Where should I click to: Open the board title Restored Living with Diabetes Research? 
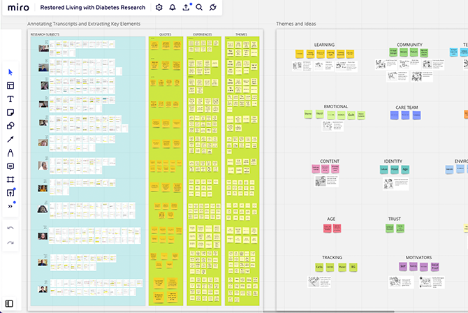[92, 8]
